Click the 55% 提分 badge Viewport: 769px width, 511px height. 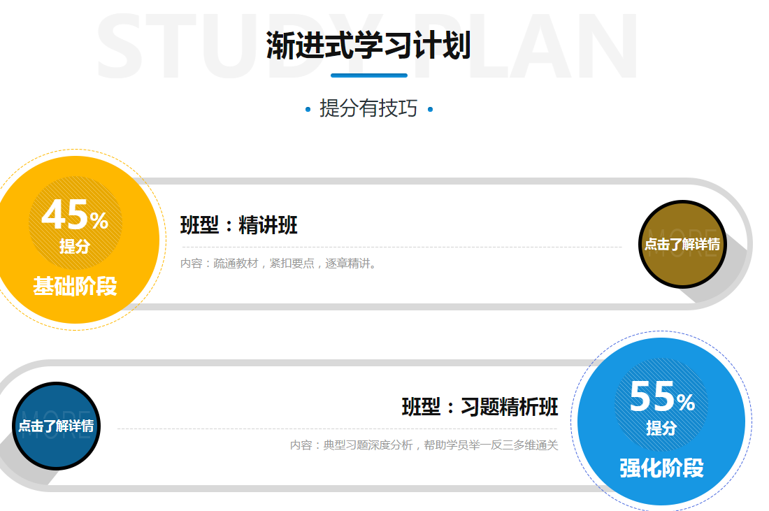coord(661,404)
